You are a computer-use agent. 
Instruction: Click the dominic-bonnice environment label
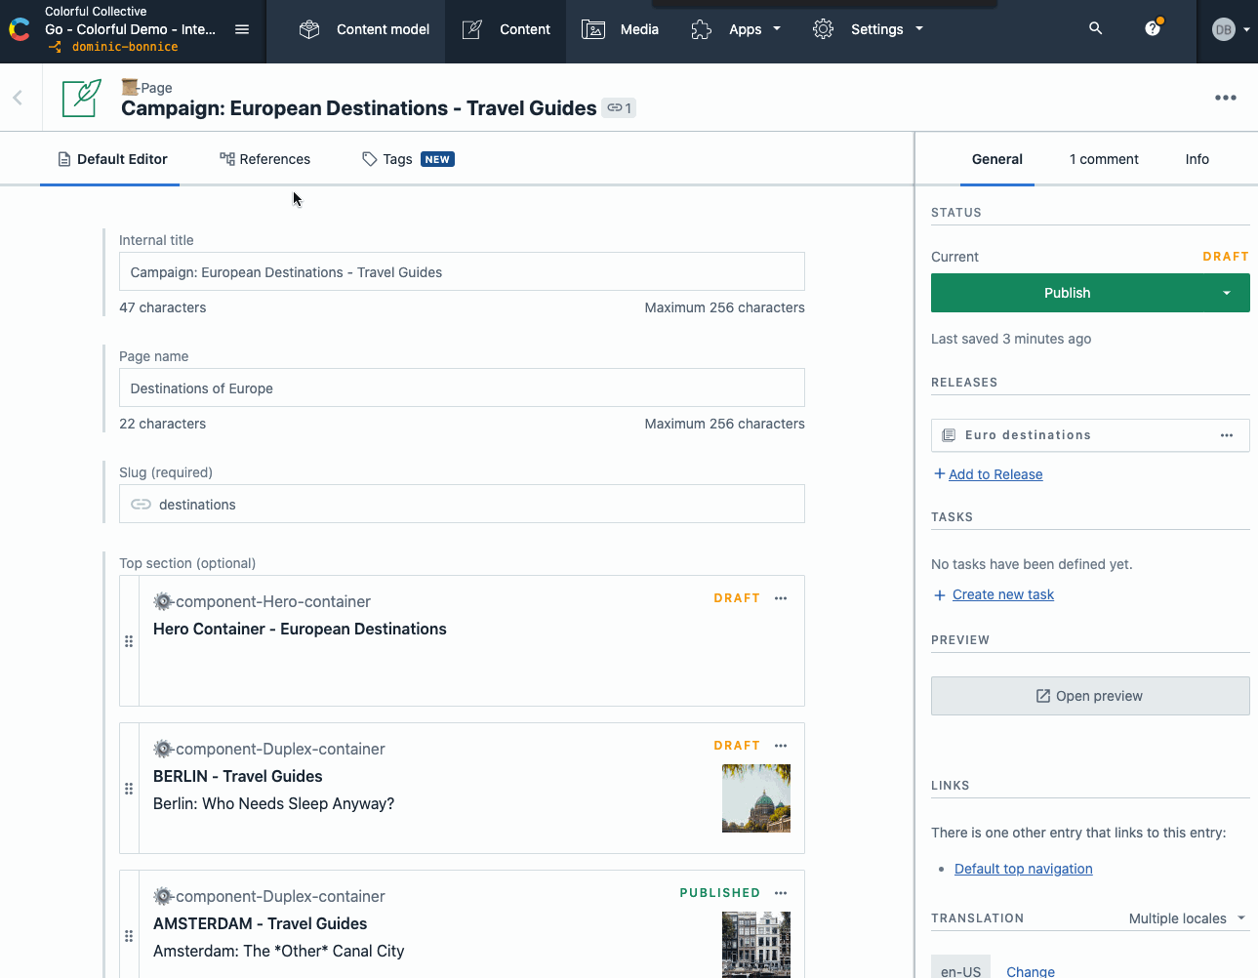click(x=125, y=47)
